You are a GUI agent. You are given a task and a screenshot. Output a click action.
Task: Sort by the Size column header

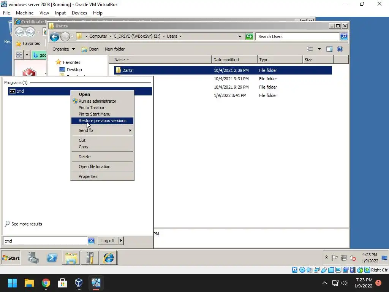(x=318, y=60)
